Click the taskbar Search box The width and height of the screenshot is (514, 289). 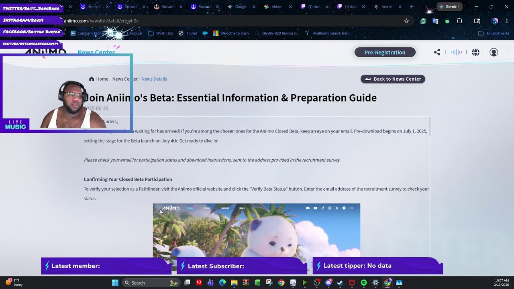pyautogui.click(x=150, y=283)
